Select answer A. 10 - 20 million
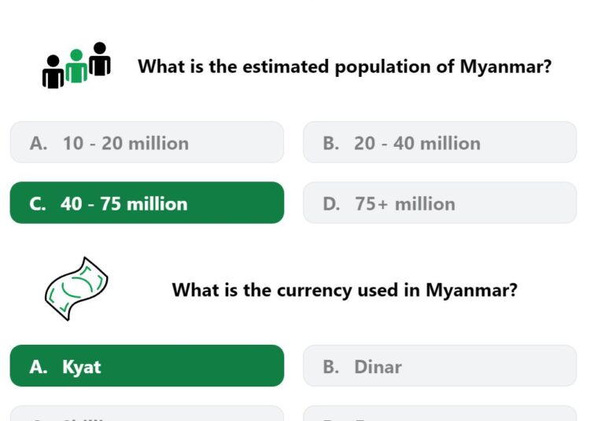 (147, 142)
